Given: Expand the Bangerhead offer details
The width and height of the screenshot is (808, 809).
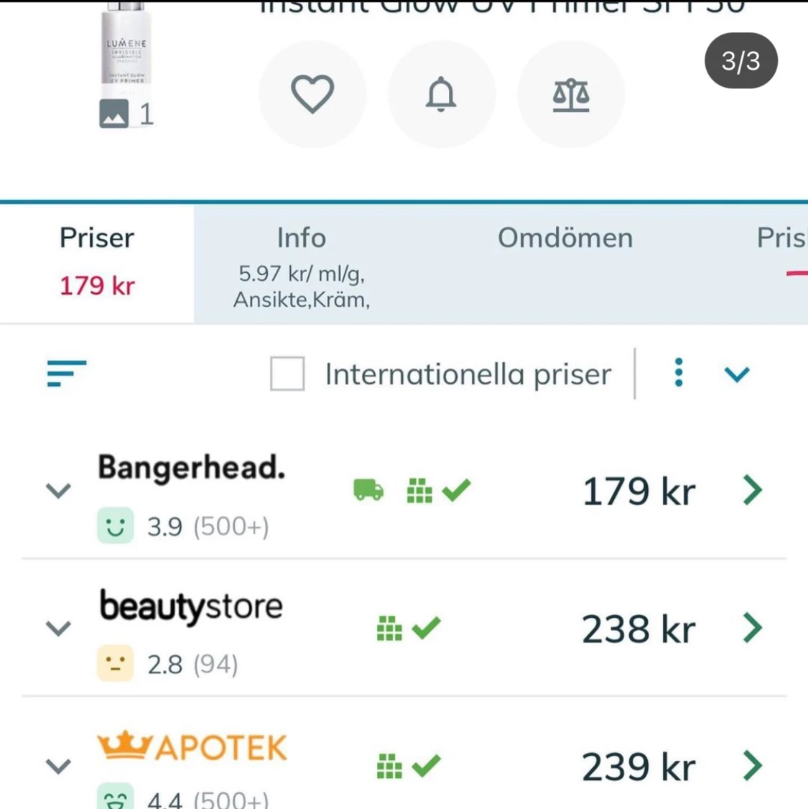Looking at the screenshot, I should [x=58, y=491].
